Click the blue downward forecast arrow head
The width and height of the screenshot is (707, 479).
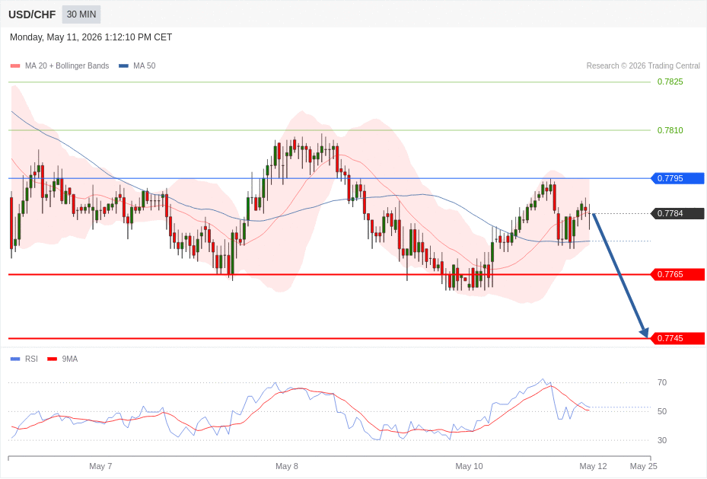645,333
